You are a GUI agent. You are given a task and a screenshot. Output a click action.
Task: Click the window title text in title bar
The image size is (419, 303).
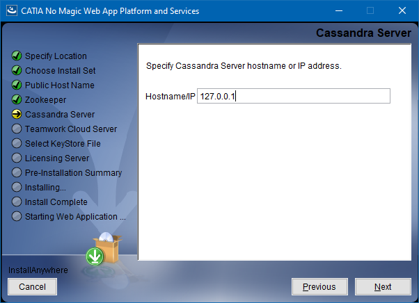110,11
